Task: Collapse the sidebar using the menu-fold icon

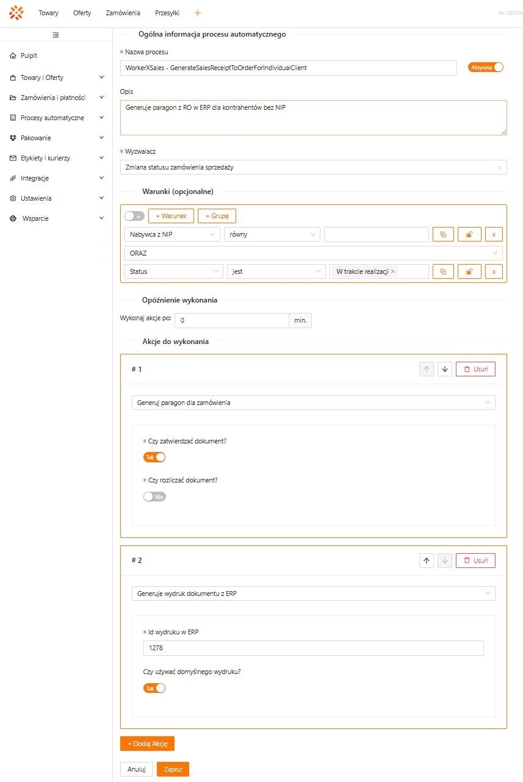Action: point(56,35)
